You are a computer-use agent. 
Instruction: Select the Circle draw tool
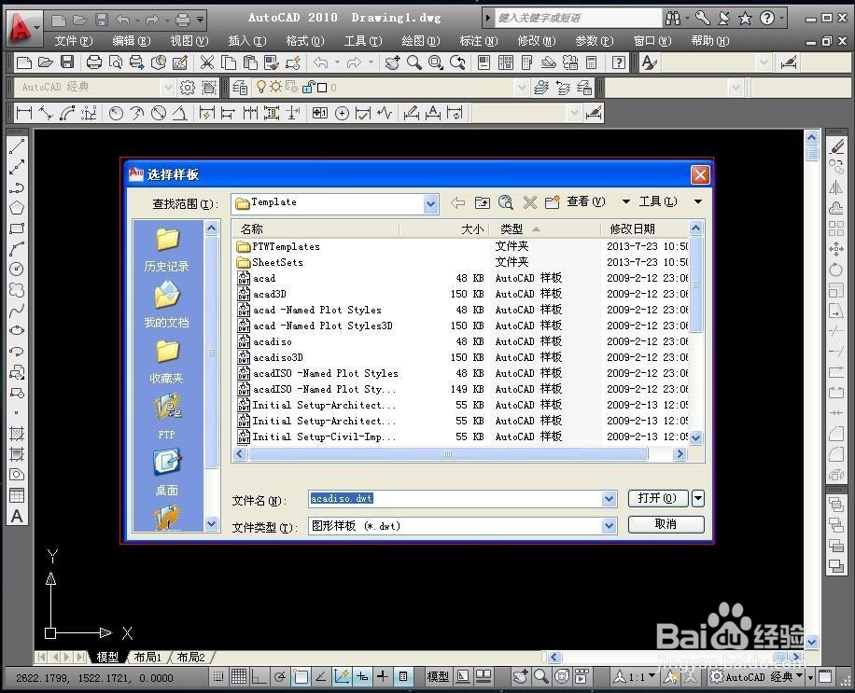click(x=17, y=270)
